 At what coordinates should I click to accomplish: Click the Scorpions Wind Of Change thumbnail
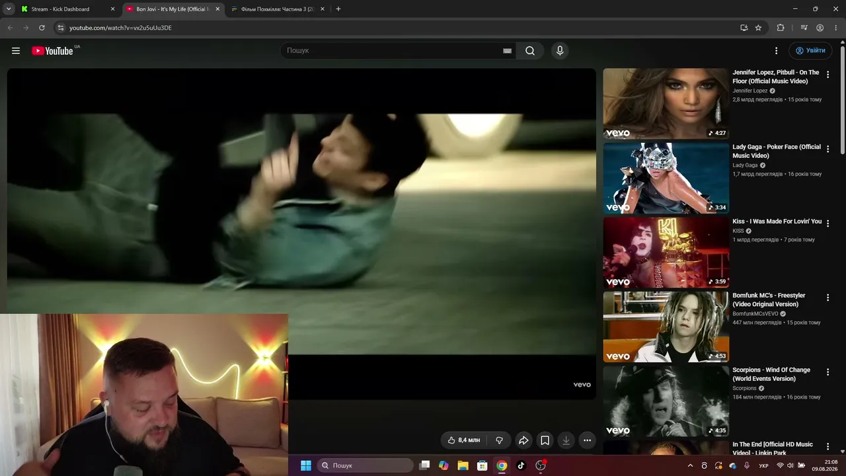pyautogui.click(x=666, y=401)
